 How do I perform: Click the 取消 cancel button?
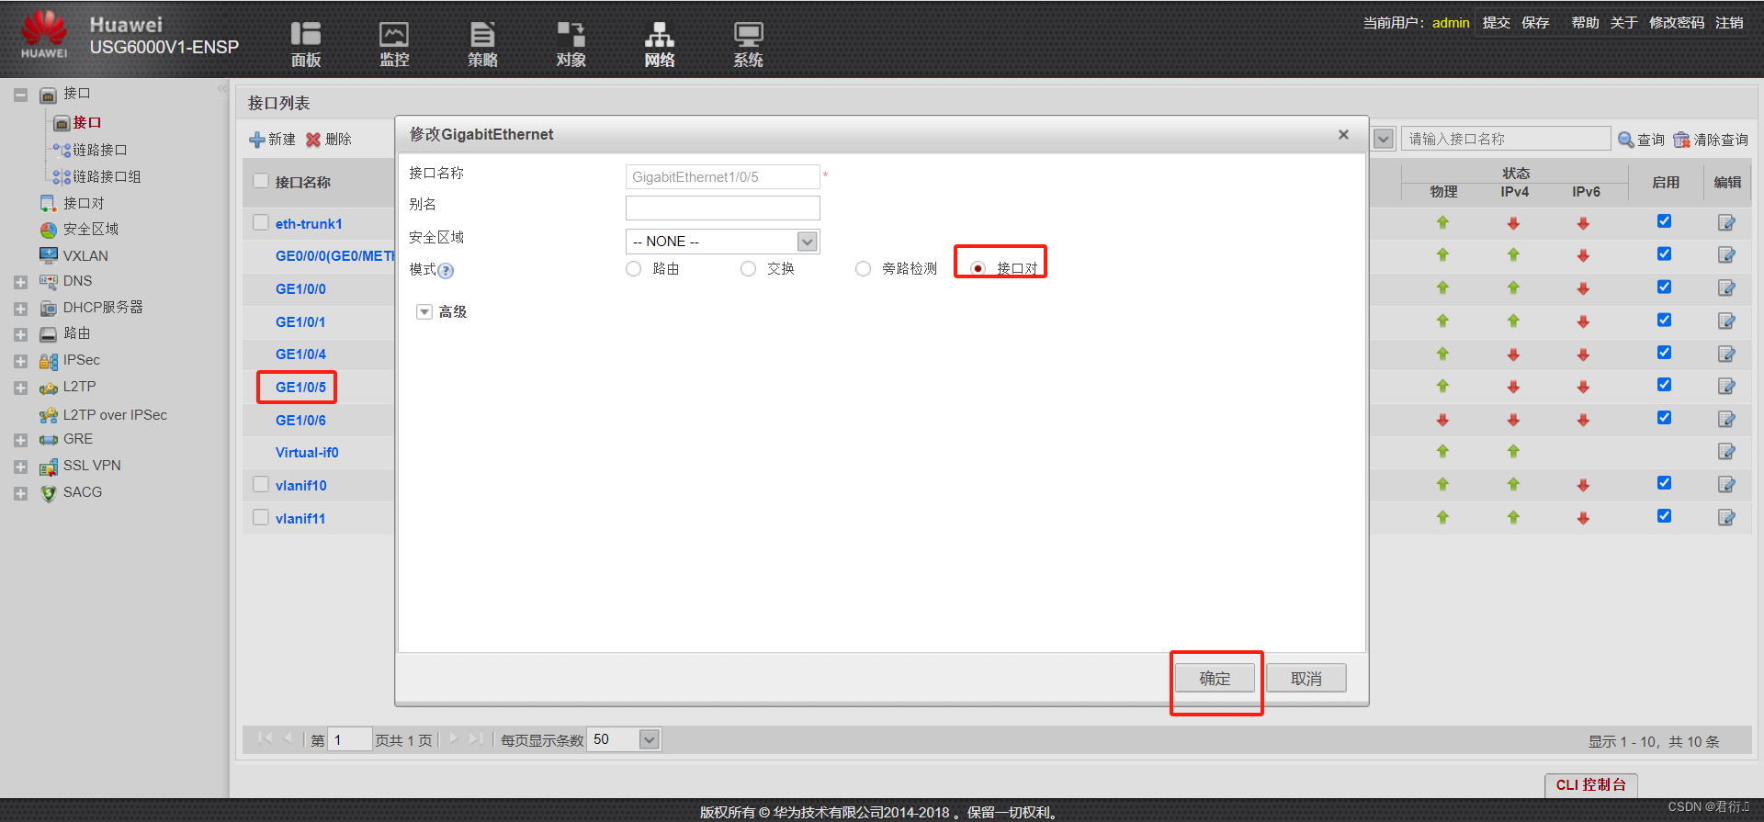[1306, 678]
